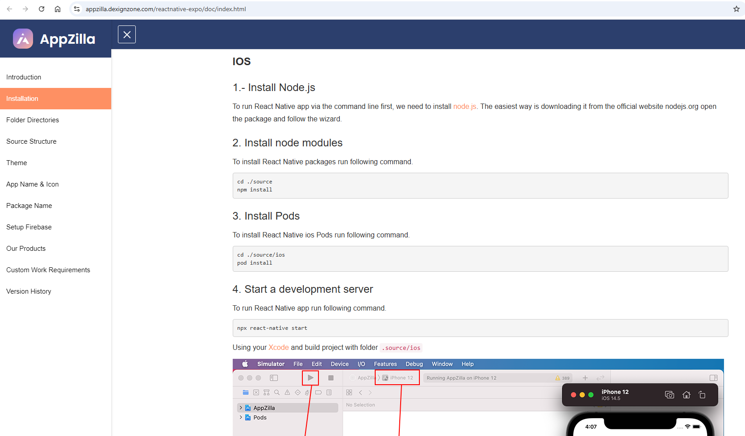Go back using the browser back arrow
This screenshot has height=436, width=745.
[x=9, y=9]
